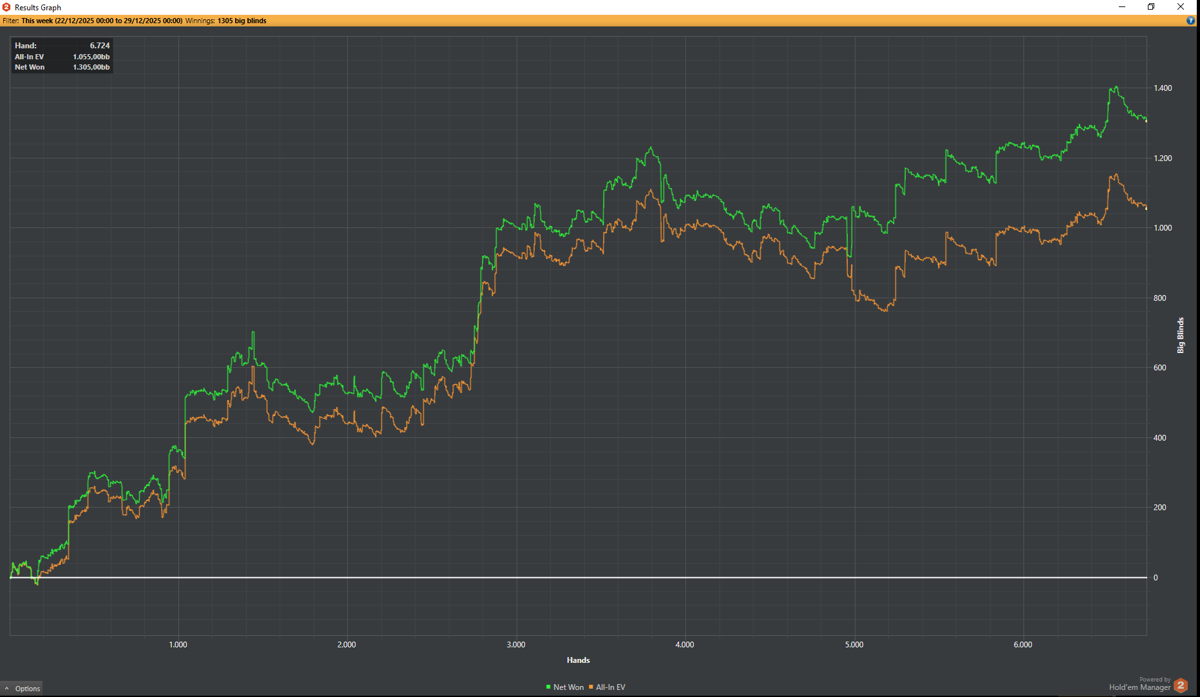Click the 400 big blinds y-axis label
The image size is (1200, 697).
tap(1160, 438)
